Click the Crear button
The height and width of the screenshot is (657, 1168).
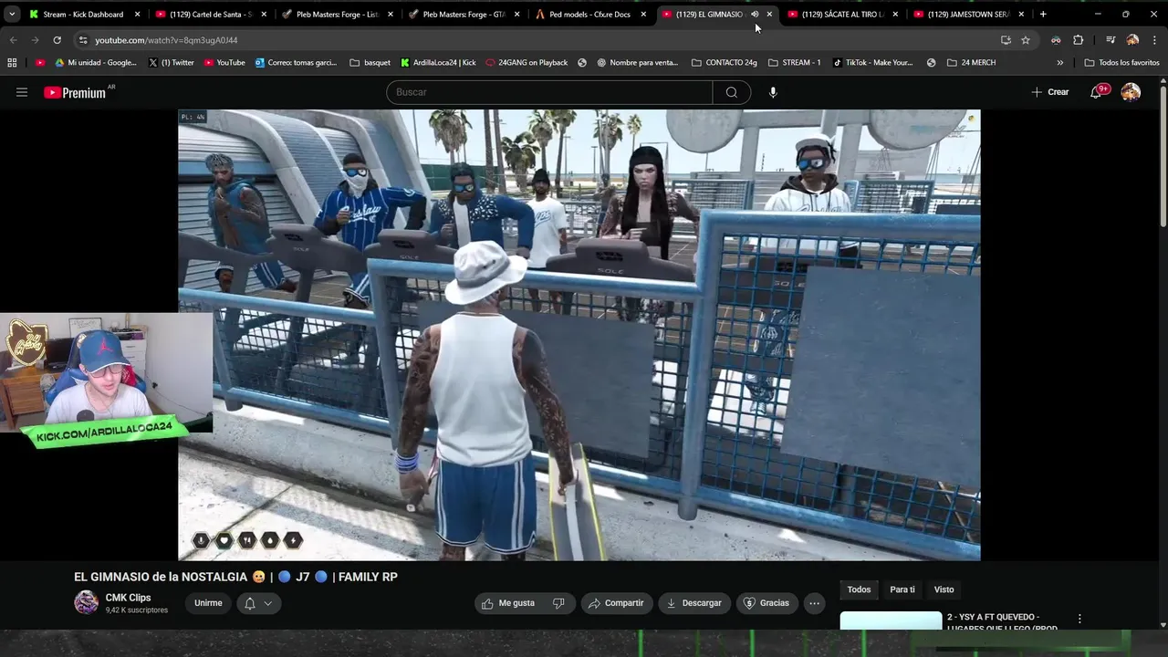coord(1050,92)
